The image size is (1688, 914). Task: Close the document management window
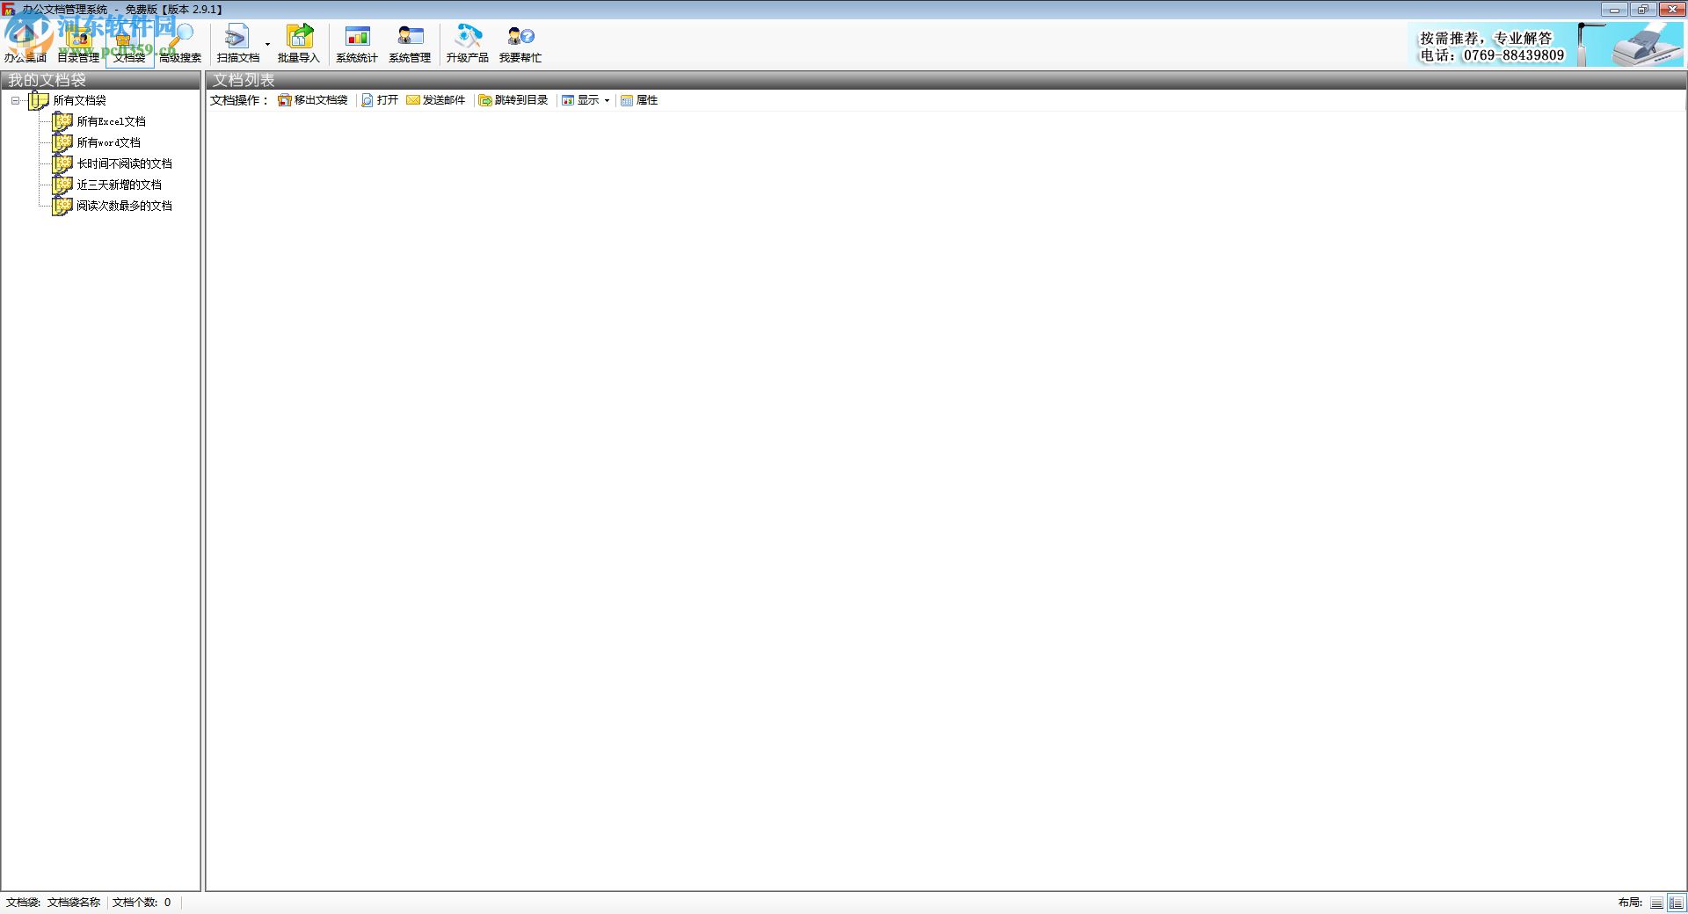pos(1670,10)
